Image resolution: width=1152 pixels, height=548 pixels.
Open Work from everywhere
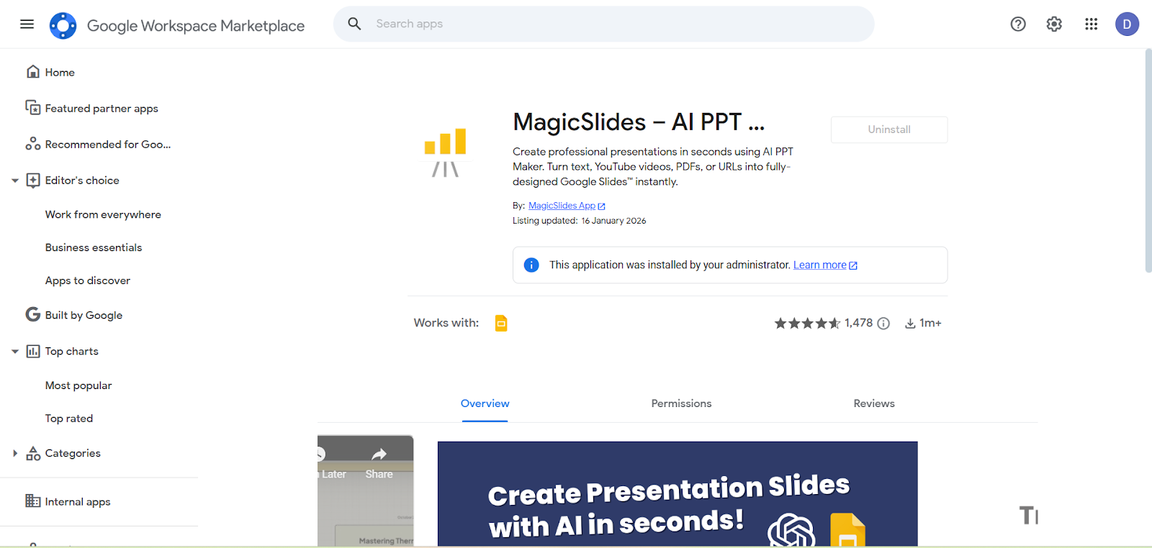point(103,214)
